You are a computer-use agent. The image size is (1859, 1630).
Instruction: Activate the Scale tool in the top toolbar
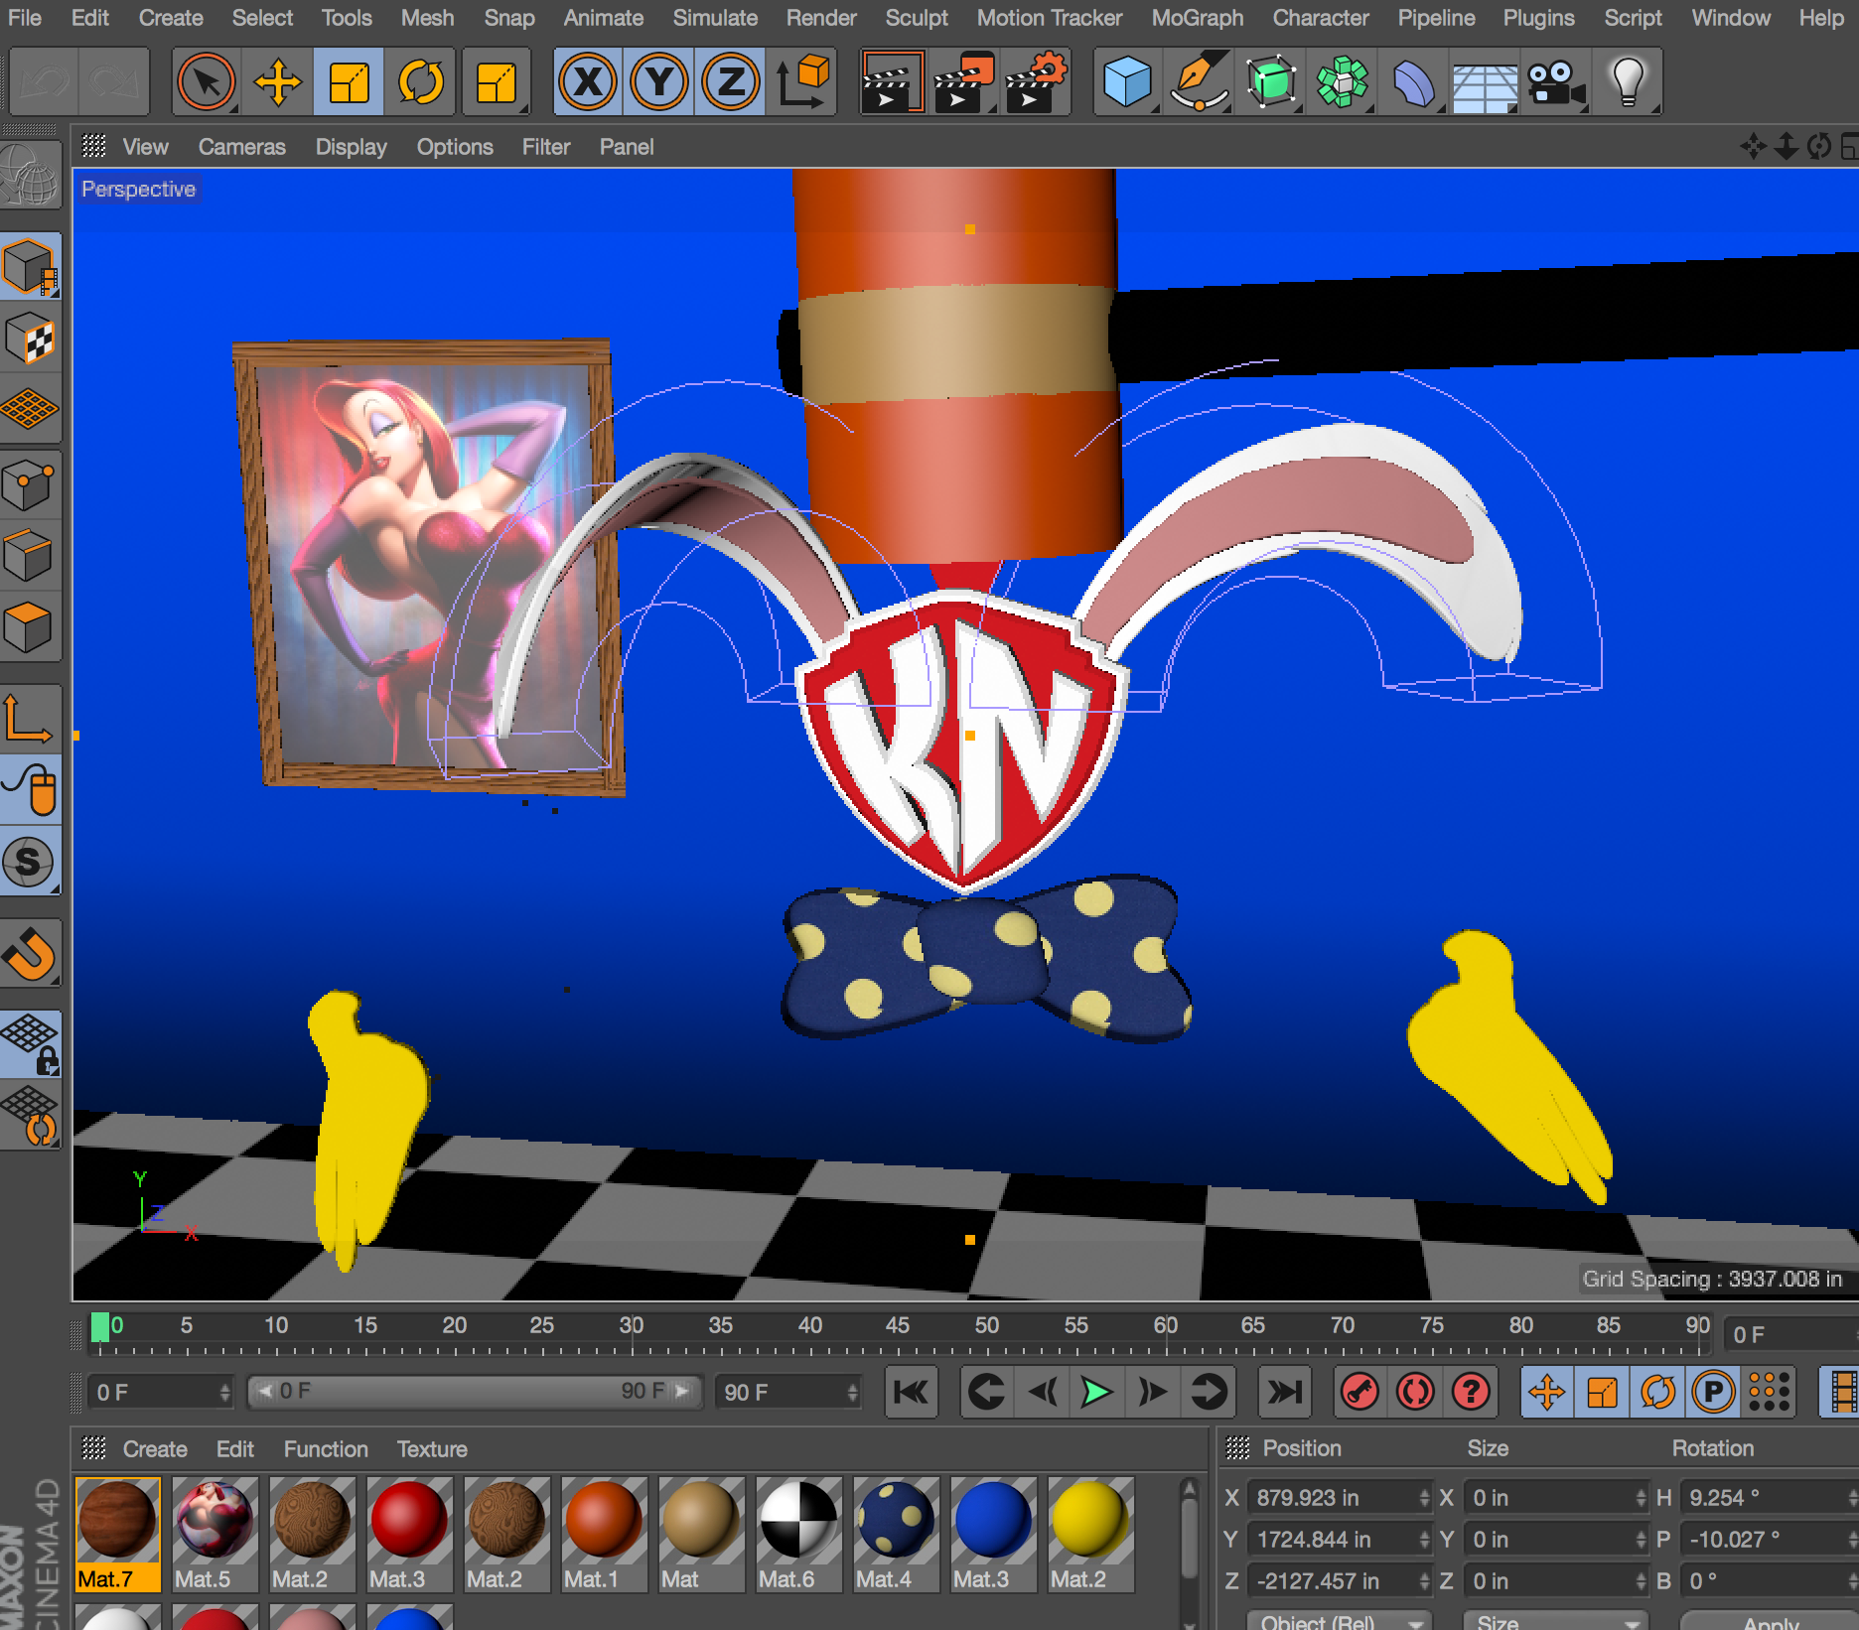[349, 81]
